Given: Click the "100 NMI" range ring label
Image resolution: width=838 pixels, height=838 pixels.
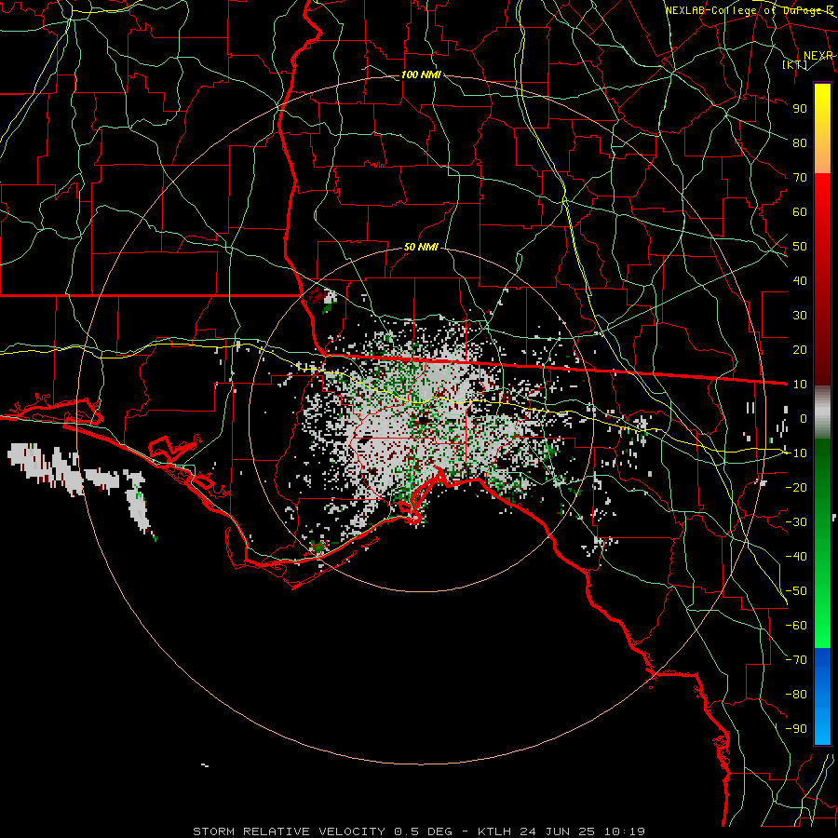Looking at the screenshot, I should pos(421,74).
